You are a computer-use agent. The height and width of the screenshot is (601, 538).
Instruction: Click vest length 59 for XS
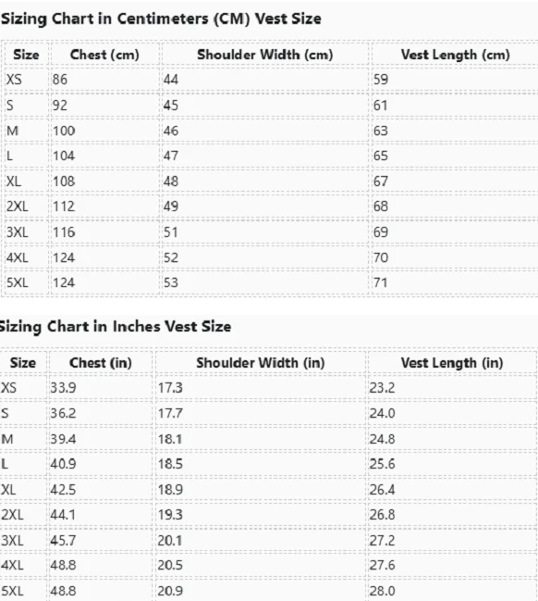(x=381, y=80)
